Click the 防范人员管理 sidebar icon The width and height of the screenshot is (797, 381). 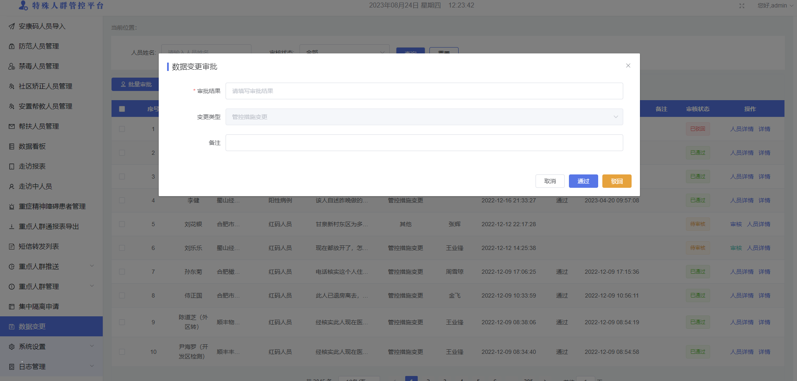pos(12,46)
